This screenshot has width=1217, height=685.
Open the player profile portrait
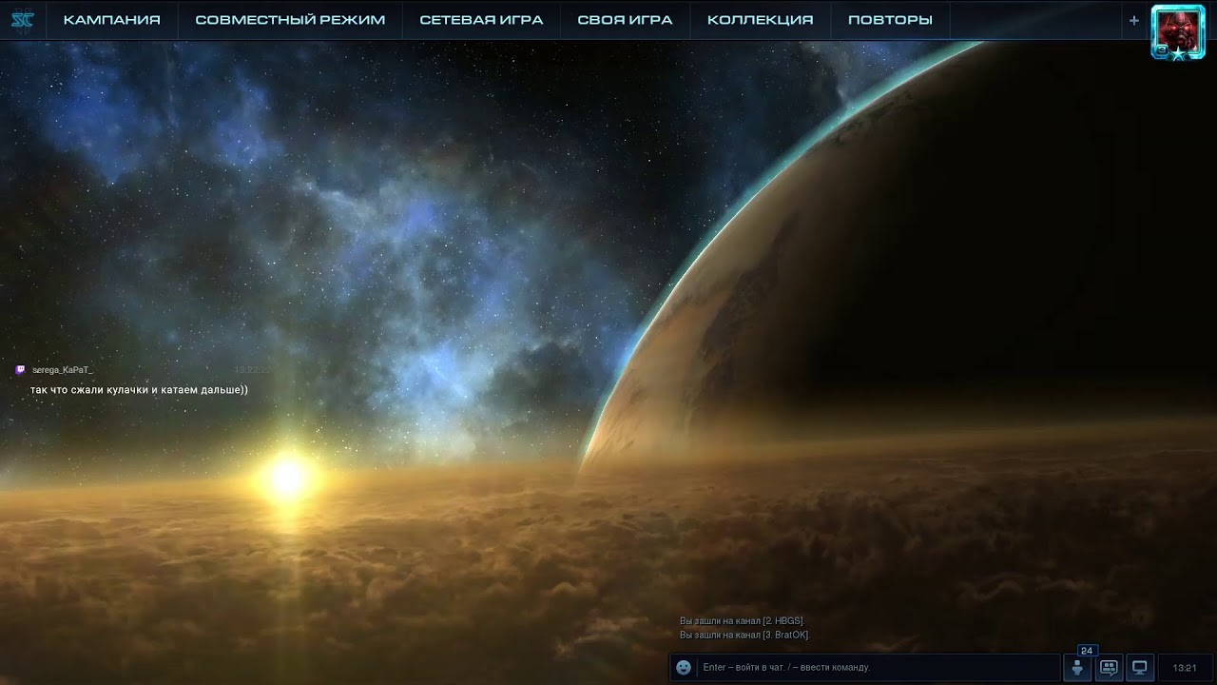tap(1178, 32)
